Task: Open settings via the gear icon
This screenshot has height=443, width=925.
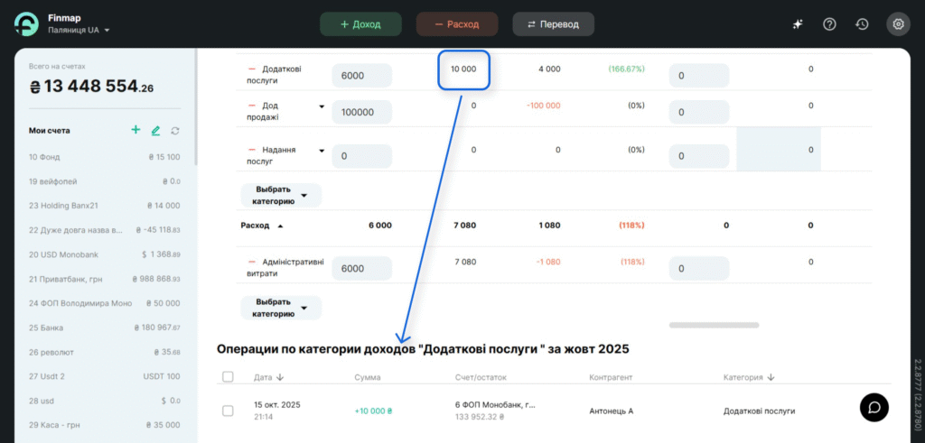Action: point(898,24)
